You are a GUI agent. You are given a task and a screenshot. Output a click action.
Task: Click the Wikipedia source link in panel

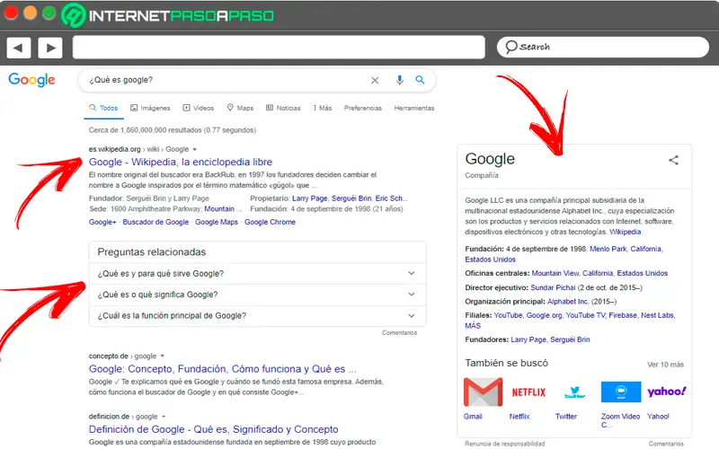point(625,232)
